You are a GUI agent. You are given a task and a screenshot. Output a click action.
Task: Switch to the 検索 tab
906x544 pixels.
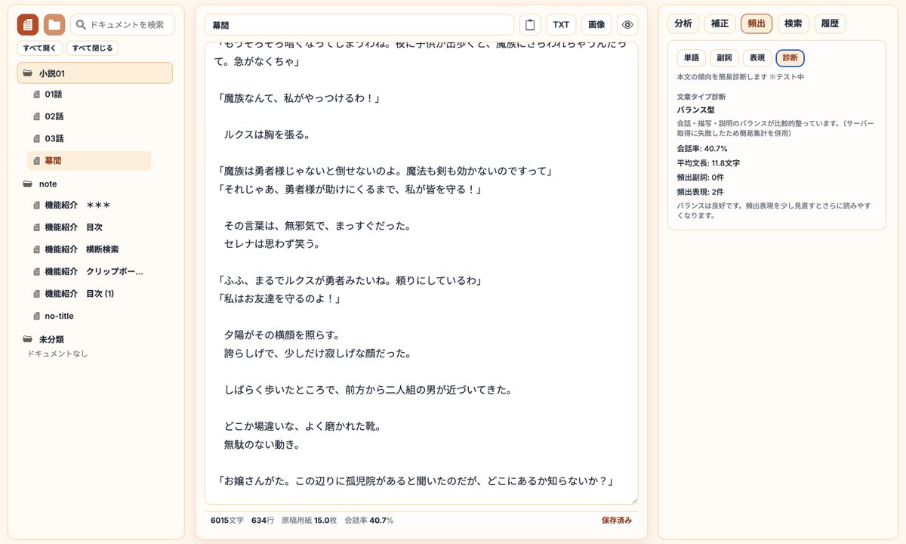click(x=793, y=23)
